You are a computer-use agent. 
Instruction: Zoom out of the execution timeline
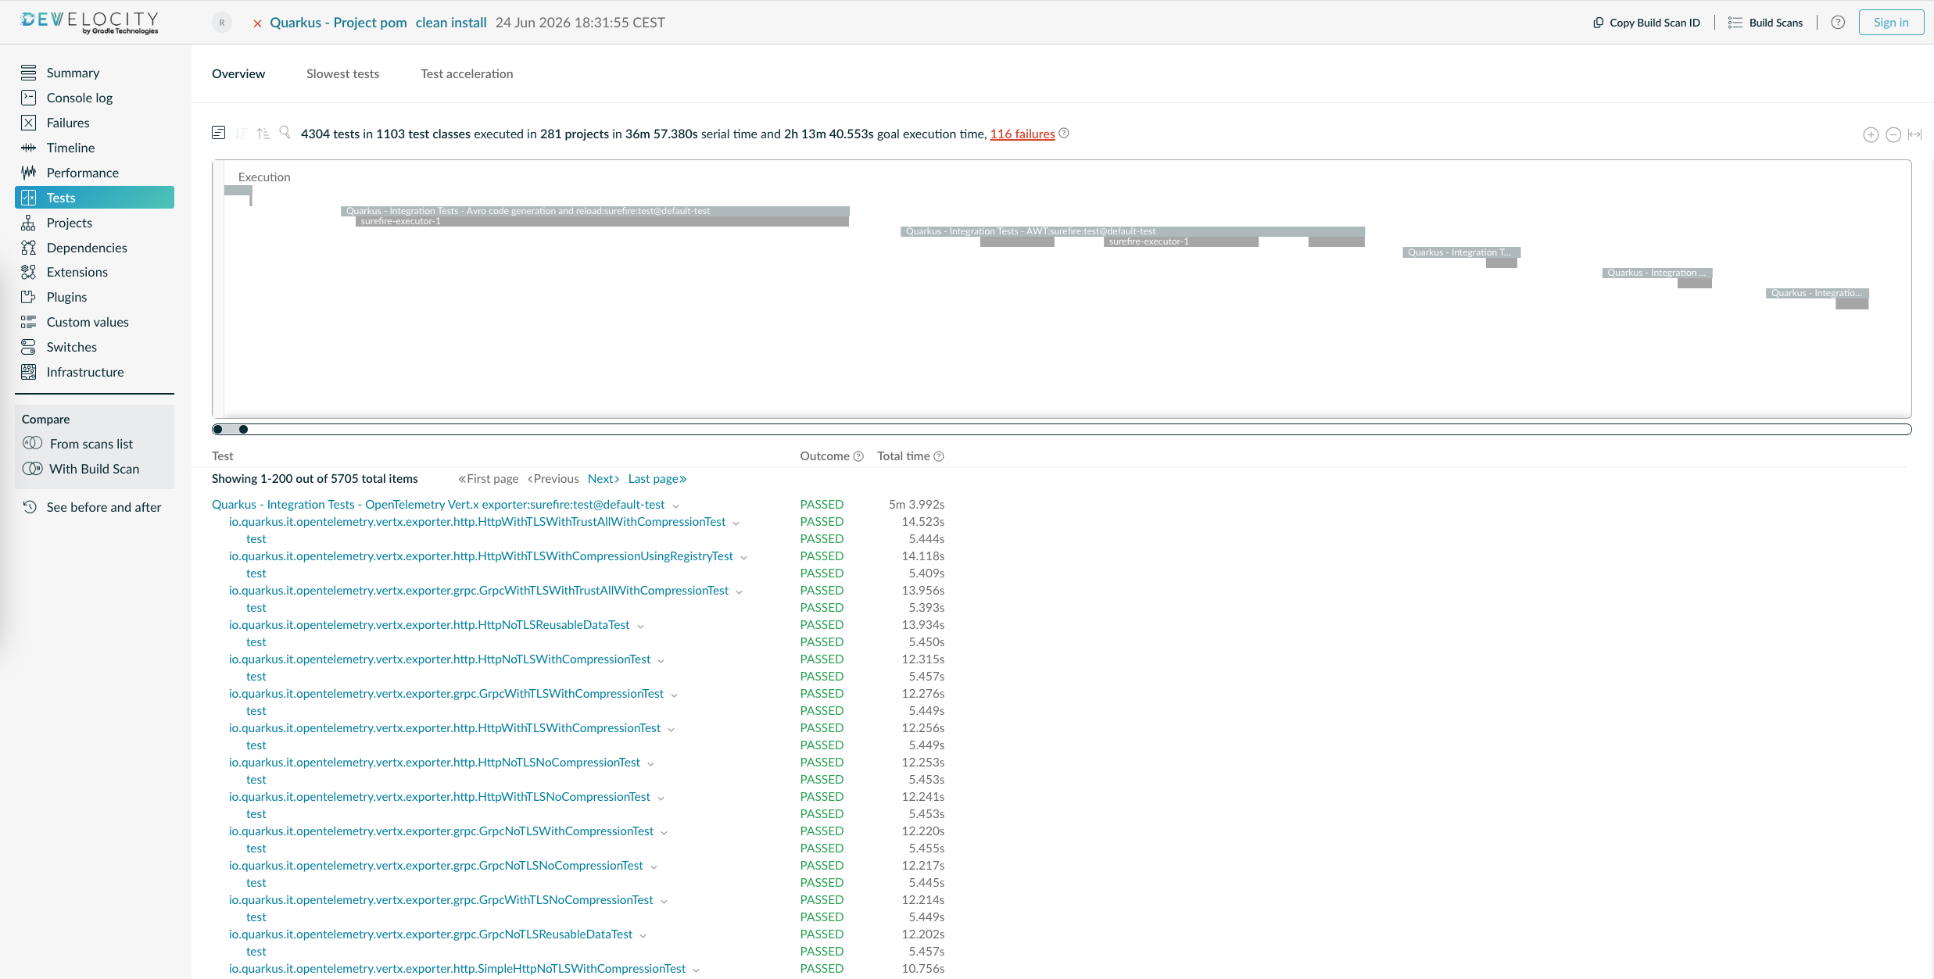[x=1893, y=135]
